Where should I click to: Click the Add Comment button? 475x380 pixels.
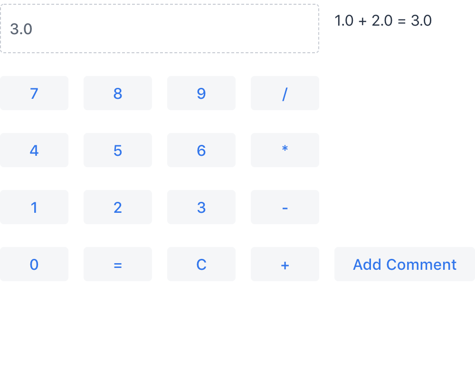[404, 264]
